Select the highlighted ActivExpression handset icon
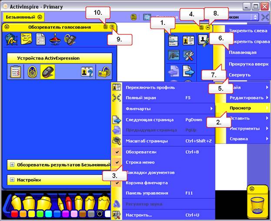The width and height of the screenshot is (271, 221). (x=47, y=72)
